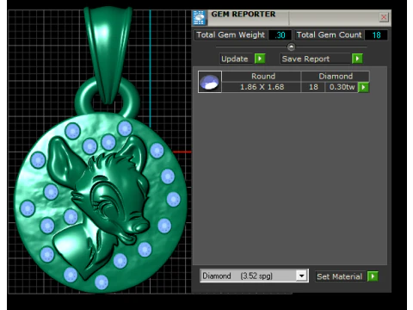Click the Diamond material column cell
The width and height of the screenshot is (413, 310).
(336, 77)
